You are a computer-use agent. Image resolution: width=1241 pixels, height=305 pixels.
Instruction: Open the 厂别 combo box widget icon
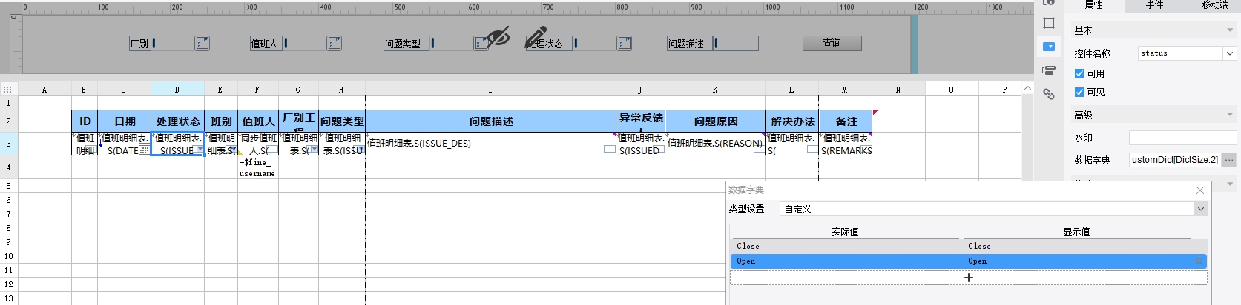pyautogui.click(x=202, y=44)
